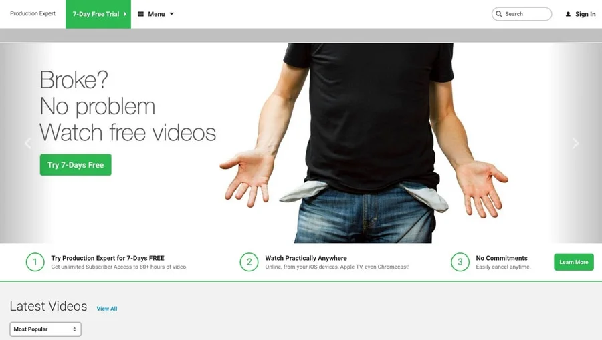Screen dimensions: 602x340
Task: Click the Production Expert logo
Action: point(33,13)
